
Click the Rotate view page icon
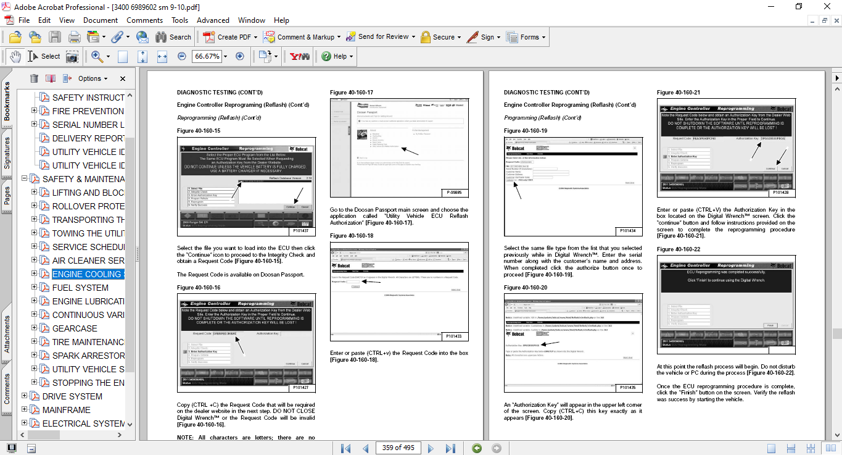pyautogui.click(x=265, y=56)
